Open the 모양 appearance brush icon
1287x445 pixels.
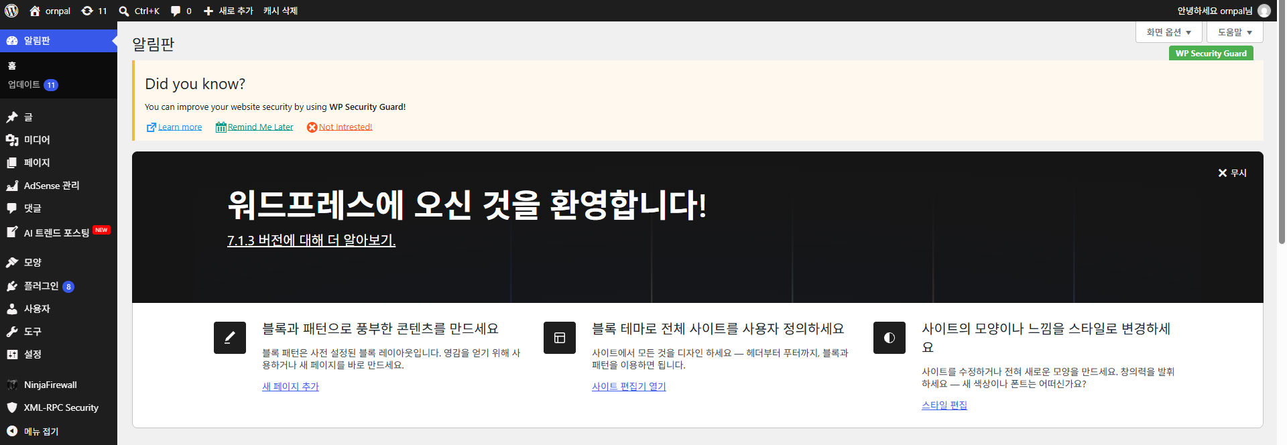pyautogui.click(x=12, y=263)
